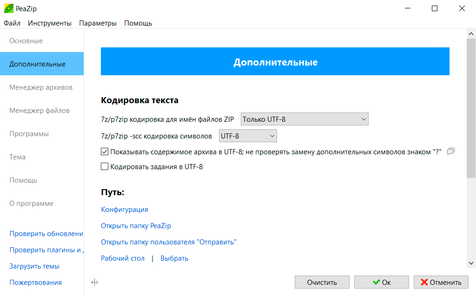Open the -scc 'UTF-8' character encoding dropdown
Image resolution: width=476 pixels, height=296 pixels.
click(x=248, y=136)
